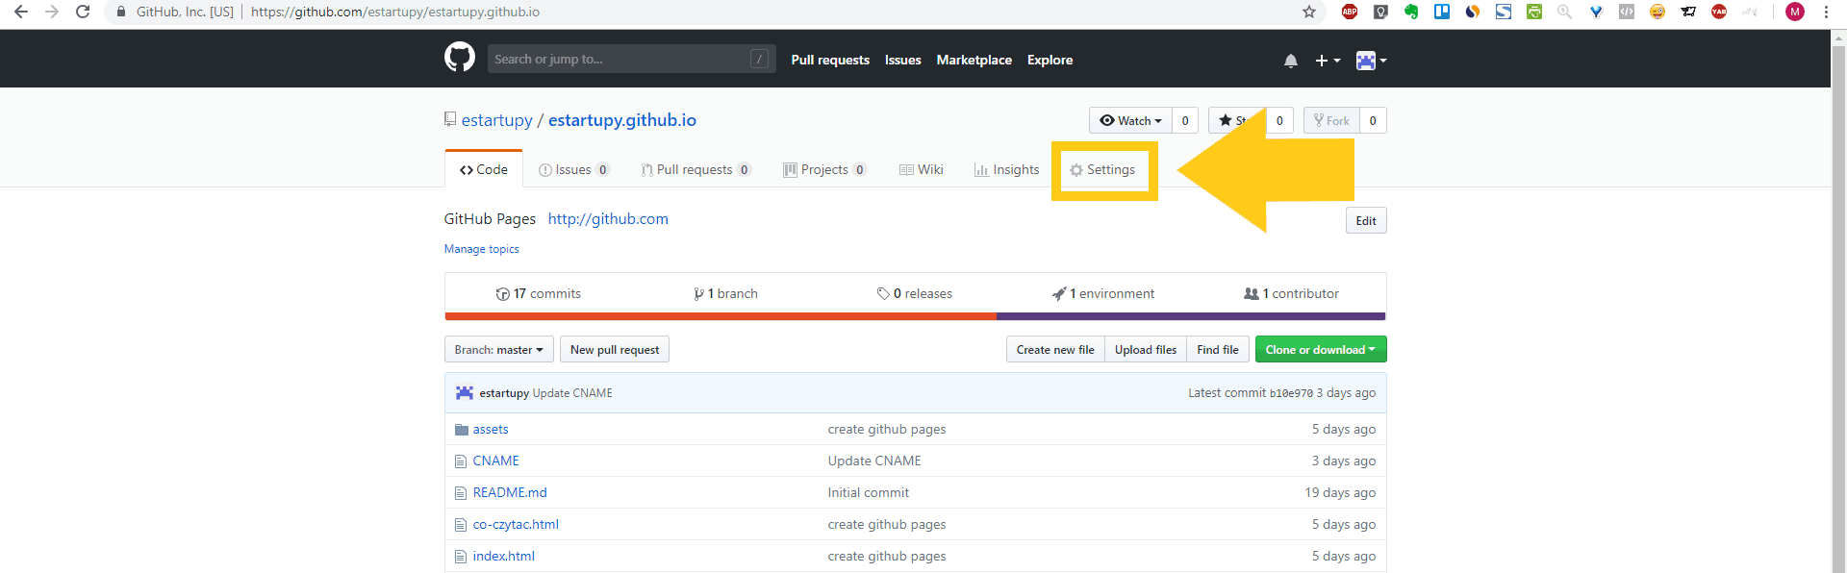Go back with the browser back arrow
This screenshot has width=1847, height=573.
coord(21,12)
